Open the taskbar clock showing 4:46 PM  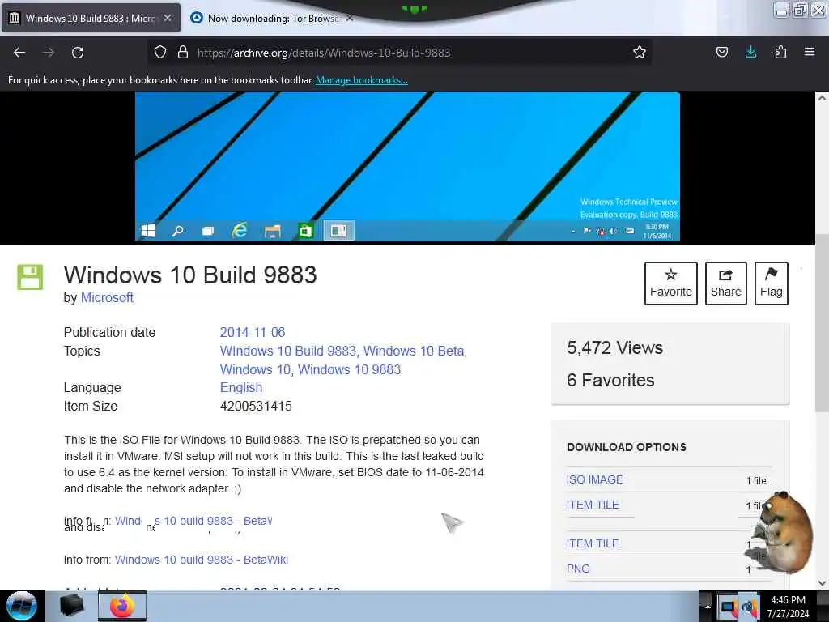pos(789,607)
